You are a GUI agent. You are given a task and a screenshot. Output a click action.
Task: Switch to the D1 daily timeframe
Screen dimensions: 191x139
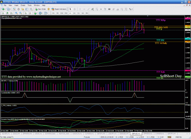[x=79, y=13]
